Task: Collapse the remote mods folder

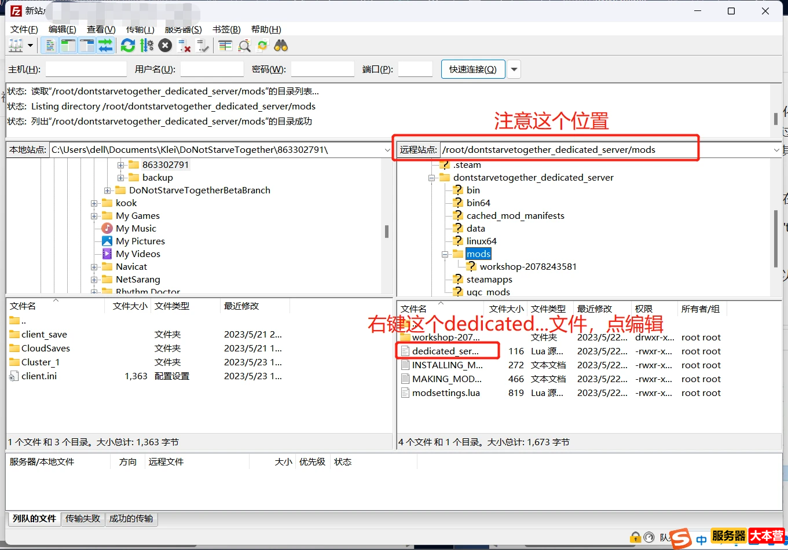Action: pyautogui.click(x=445, y=254)
